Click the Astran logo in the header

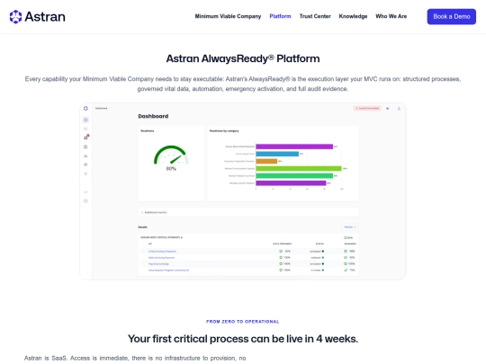pyautogui.click(x=38, y=17)
